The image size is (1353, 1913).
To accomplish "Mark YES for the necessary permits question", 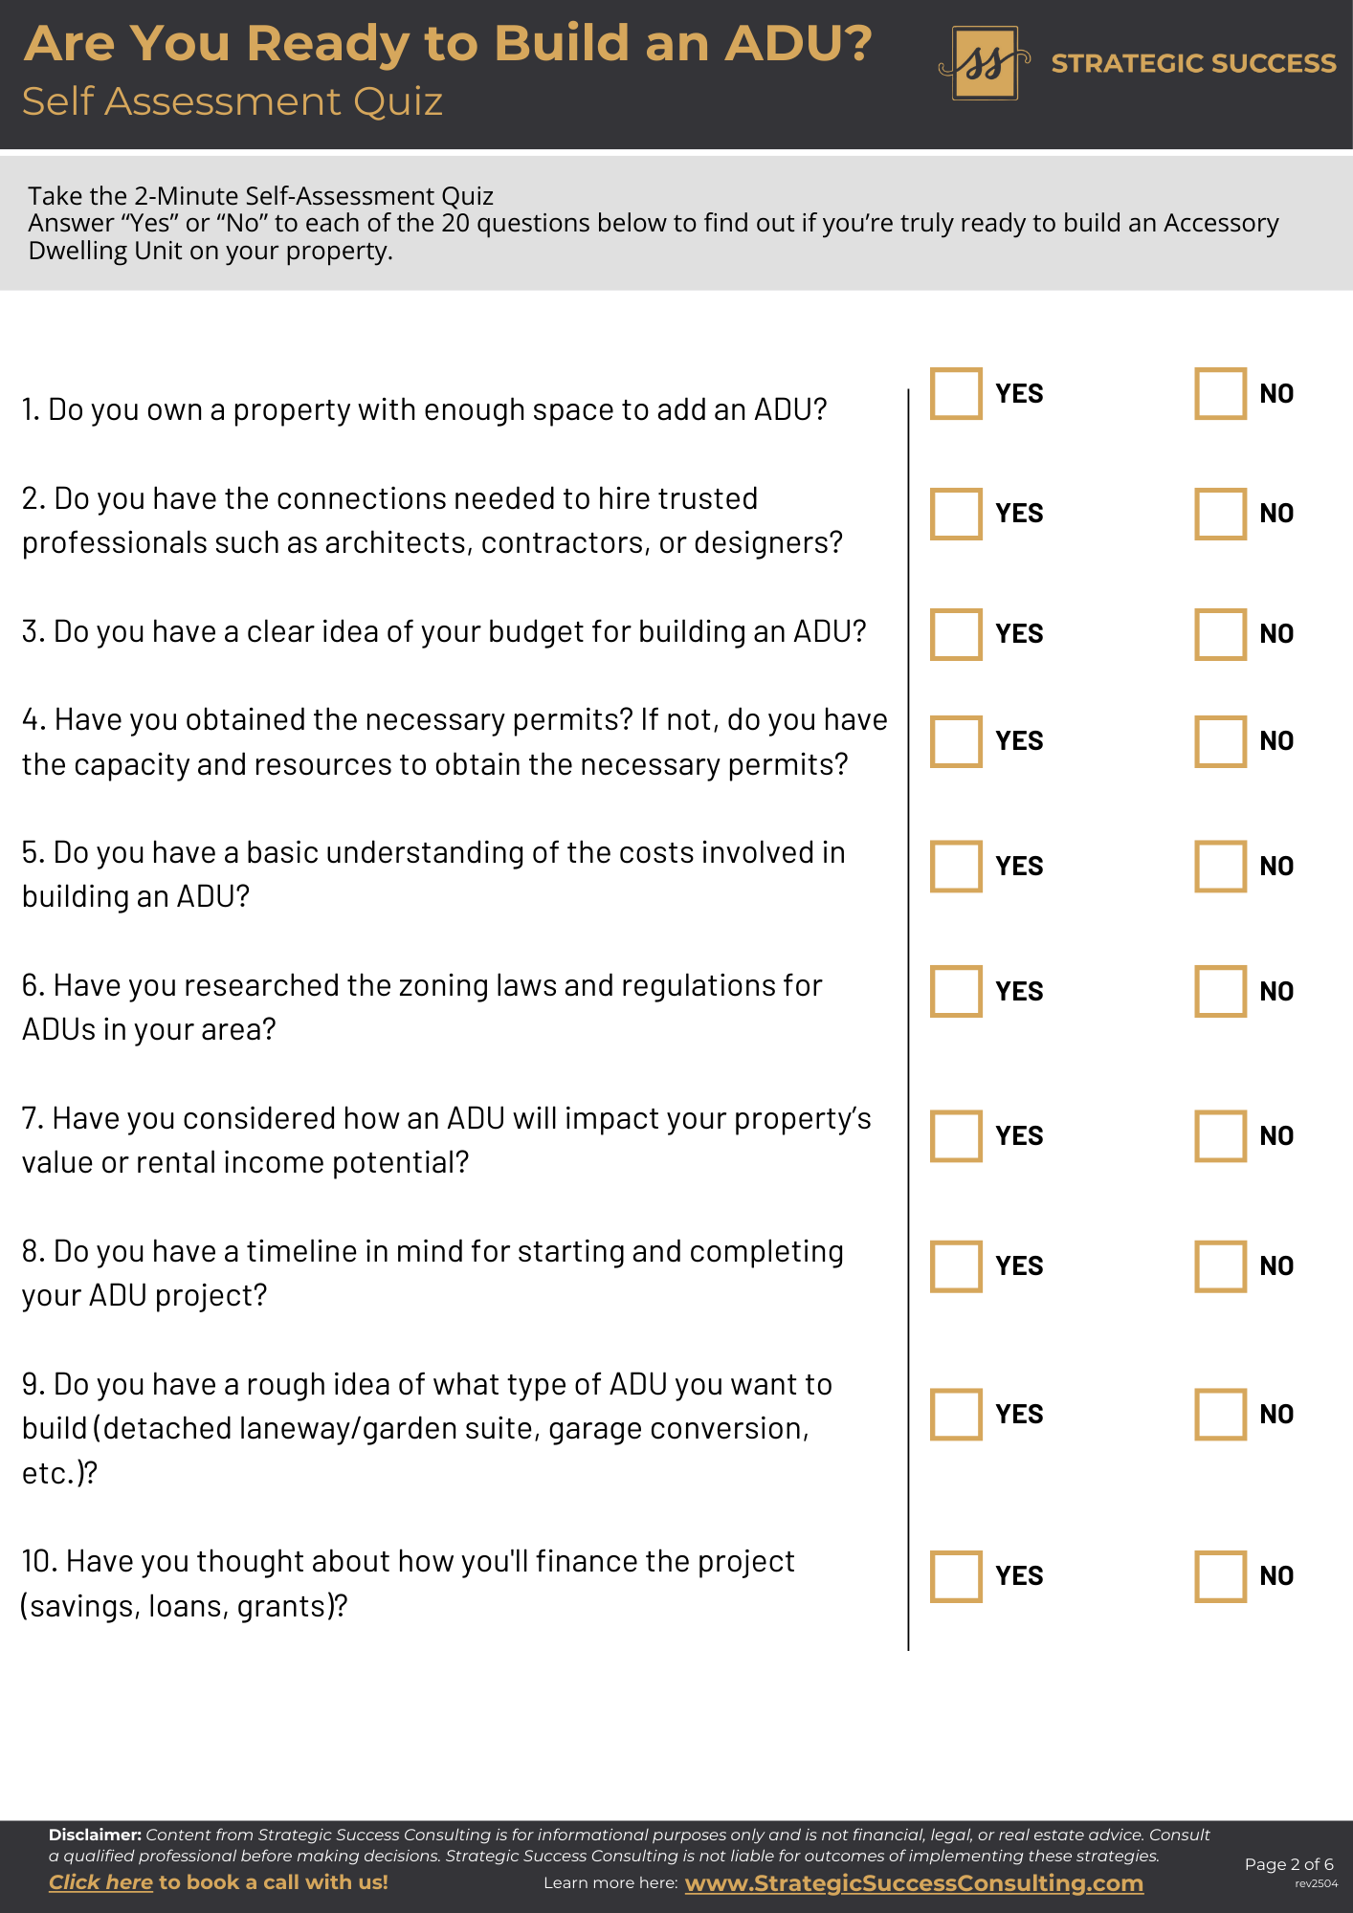I will (x=956, y=741).
